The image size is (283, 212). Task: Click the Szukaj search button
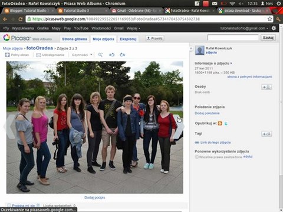268,38
